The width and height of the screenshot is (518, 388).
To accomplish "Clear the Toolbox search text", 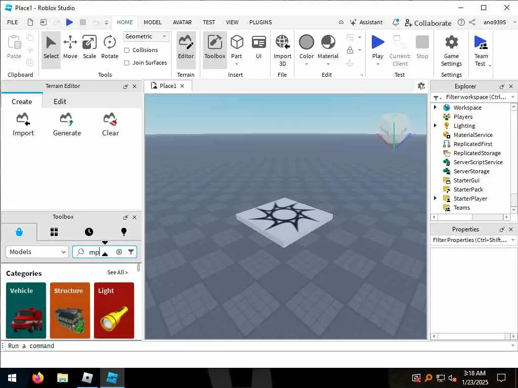I will pos(119,252).
